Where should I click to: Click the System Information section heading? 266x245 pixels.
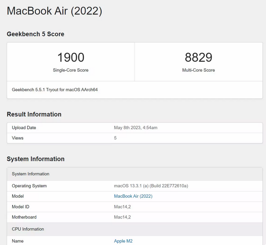tap(35, 159)
